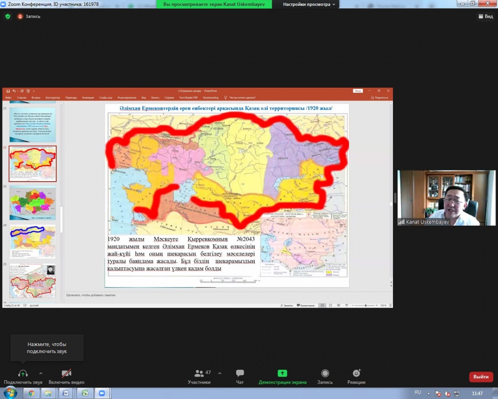Open the Настройки просмотра dropdown
498x399 pixels.
tap(309, 4)
